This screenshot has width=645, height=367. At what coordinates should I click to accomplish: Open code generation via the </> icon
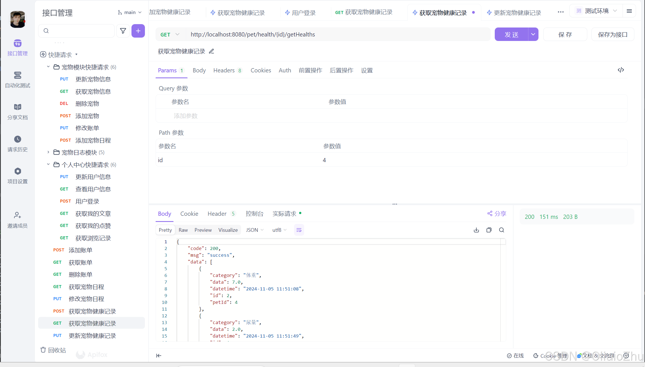tap(621, 70)
